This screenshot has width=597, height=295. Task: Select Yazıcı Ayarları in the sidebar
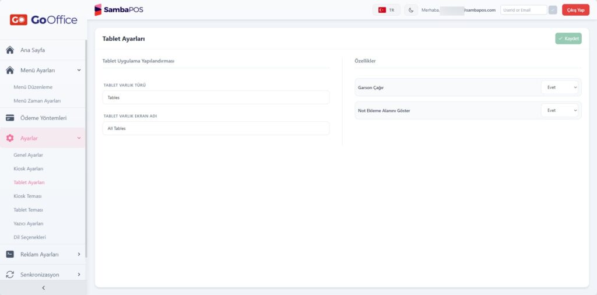tap(28, 223)
